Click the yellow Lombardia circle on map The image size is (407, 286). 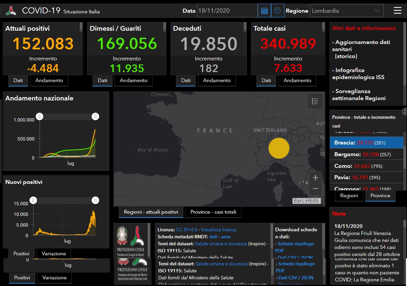click(x=279, y=148)
